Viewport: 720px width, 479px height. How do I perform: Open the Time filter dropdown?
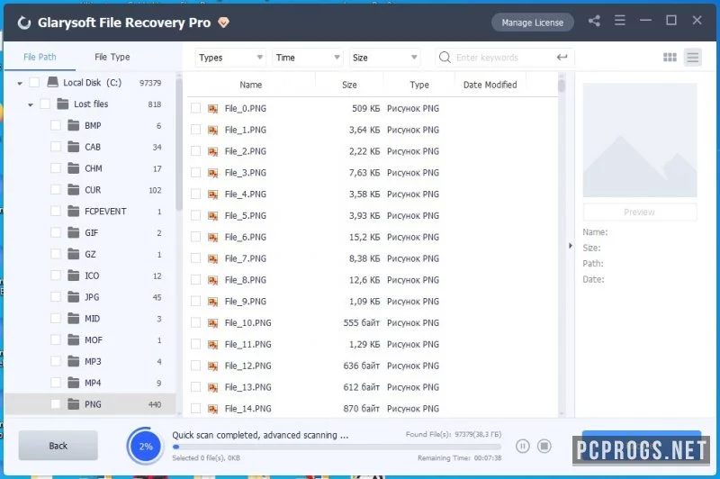[307, 58]
